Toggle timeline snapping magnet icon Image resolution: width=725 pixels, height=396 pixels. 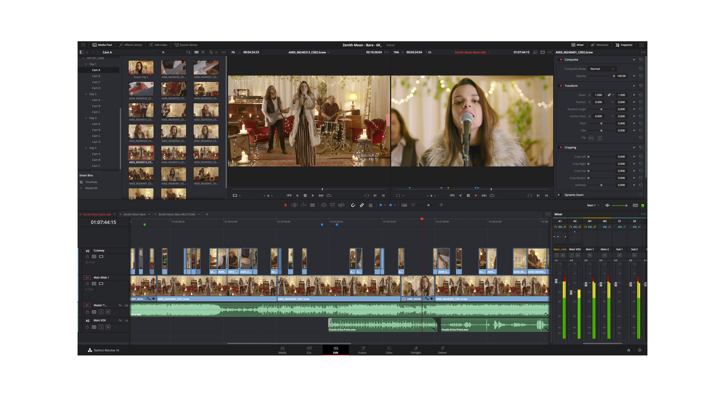pos(353,205)
